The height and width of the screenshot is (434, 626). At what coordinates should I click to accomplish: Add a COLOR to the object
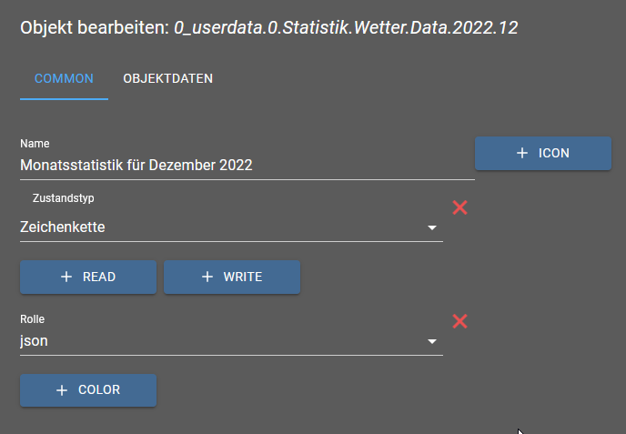pos(88,390)
